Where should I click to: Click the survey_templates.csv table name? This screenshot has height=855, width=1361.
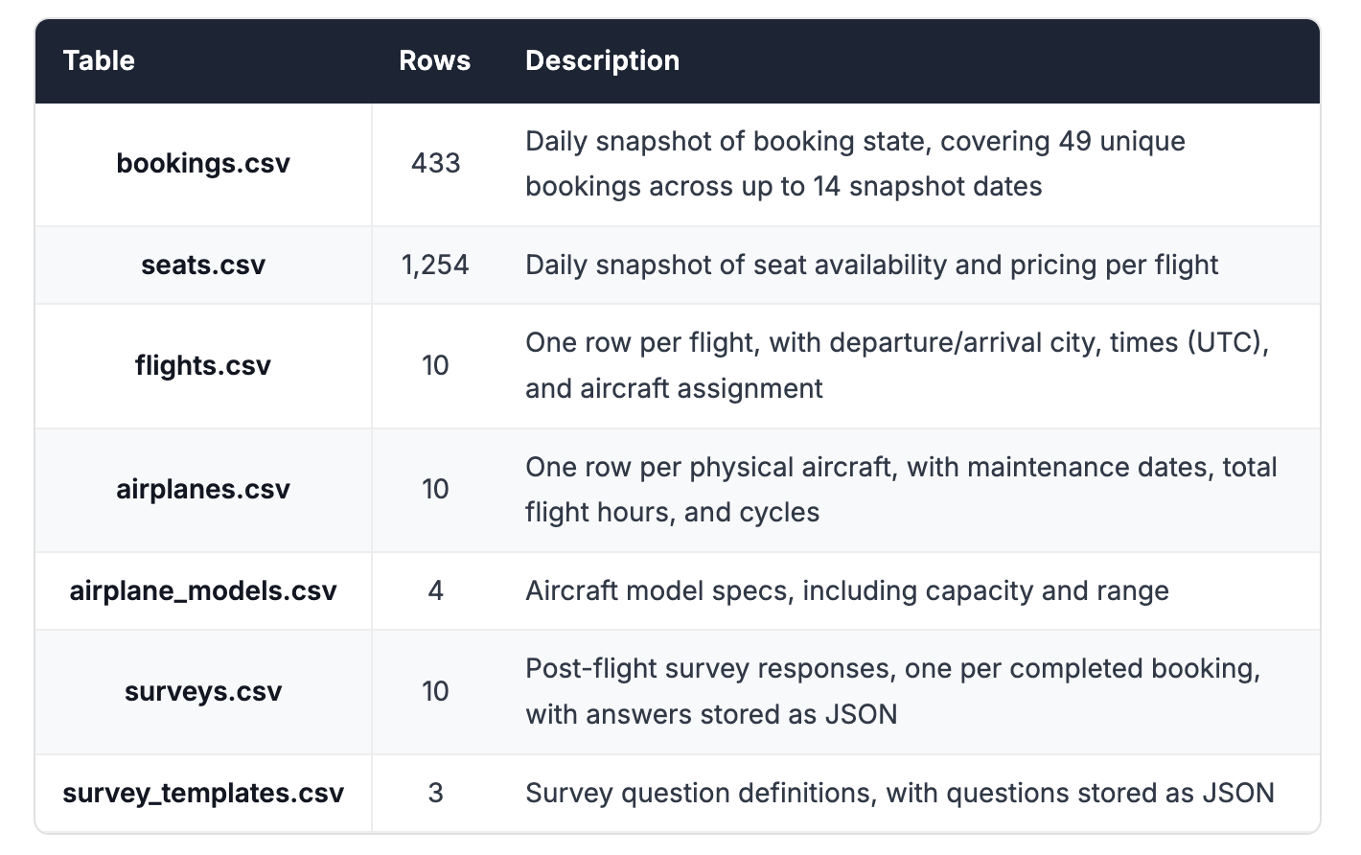tap(203, 793)
